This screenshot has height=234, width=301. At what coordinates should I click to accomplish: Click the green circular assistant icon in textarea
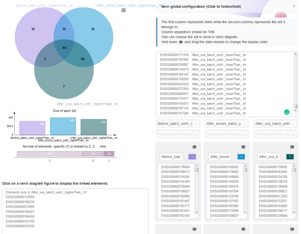[x=287, y=112]
